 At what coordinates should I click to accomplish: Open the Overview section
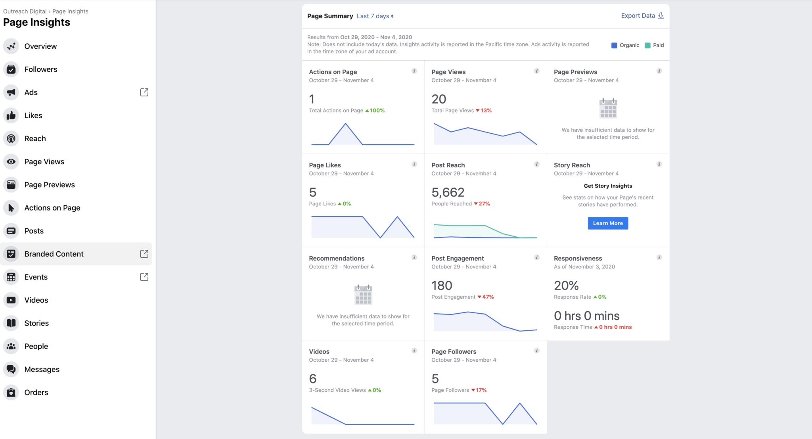tap(41, 46)
